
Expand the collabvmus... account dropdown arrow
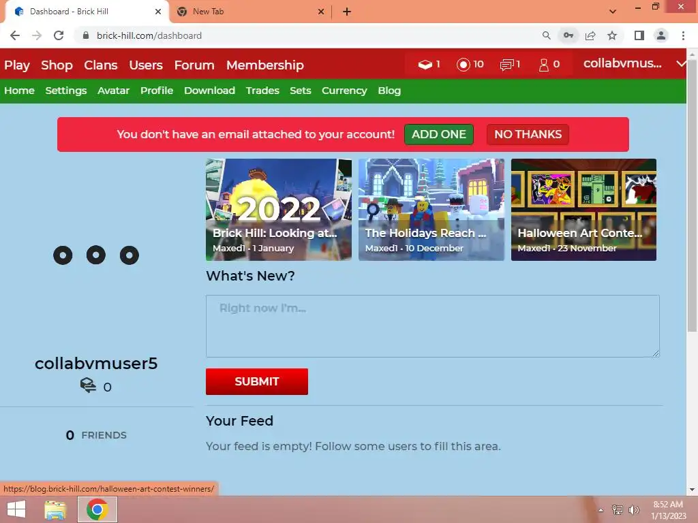pos(681,64)
